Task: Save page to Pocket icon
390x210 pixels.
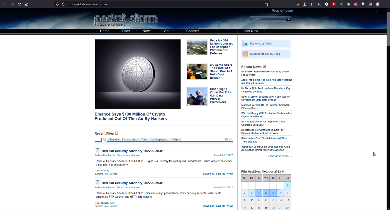Action: click(297, 4)
